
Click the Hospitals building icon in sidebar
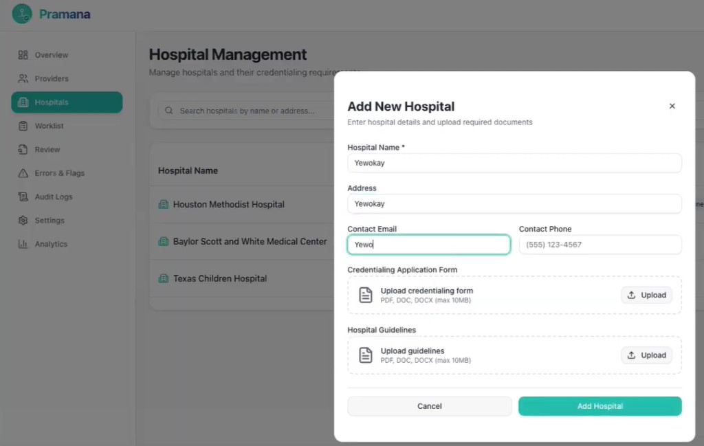(23, 102)
